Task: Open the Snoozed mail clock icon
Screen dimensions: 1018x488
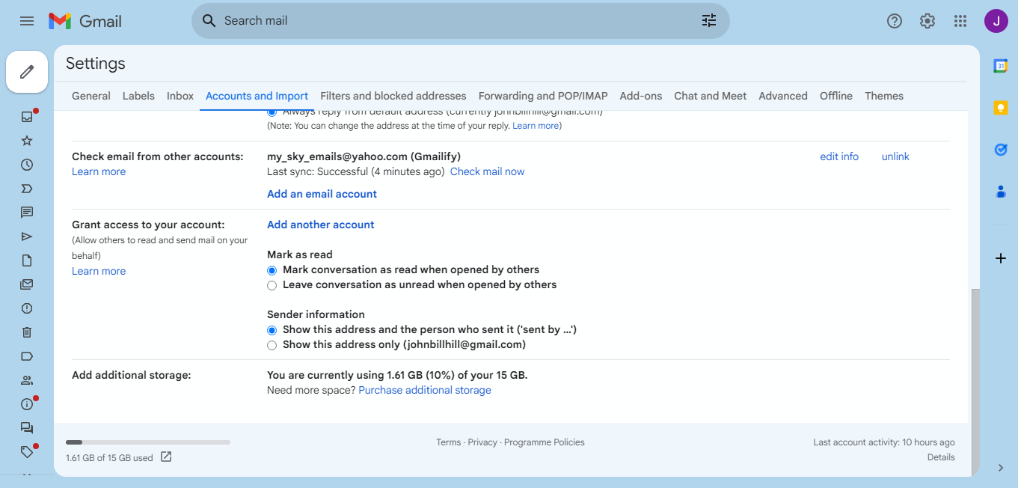Action: click(x=27, y=164)
